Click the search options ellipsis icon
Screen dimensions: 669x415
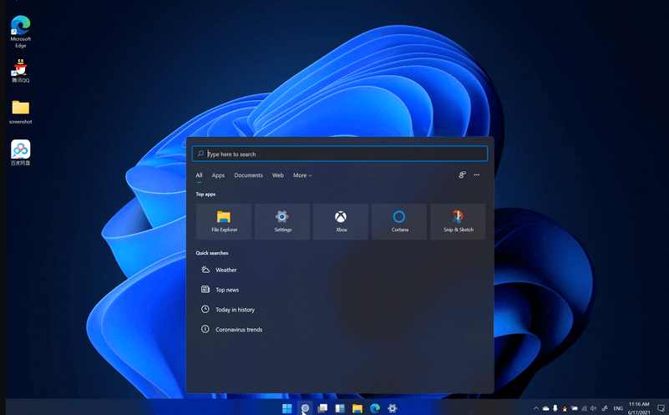[x=477, y=175]
